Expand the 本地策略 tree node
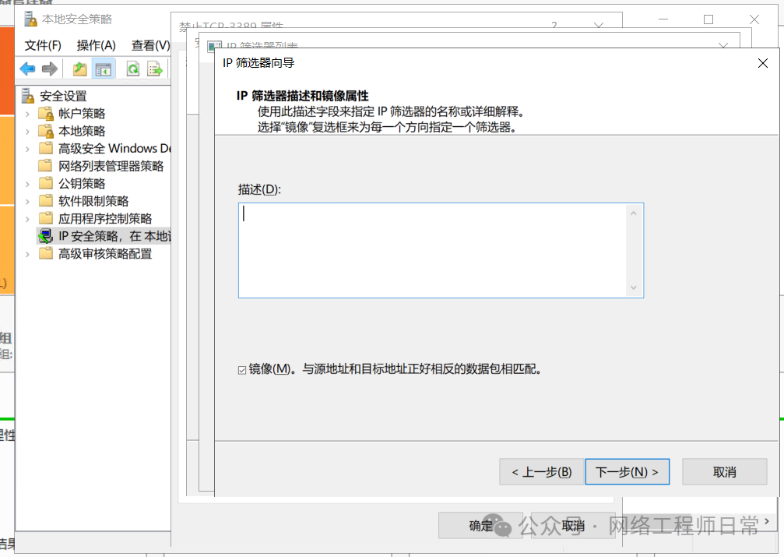The height and width of the screenshot is (557, 784). coord(28,131)
